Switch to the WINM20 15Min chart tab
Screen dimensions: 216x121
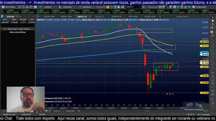(x=66, y=16)
